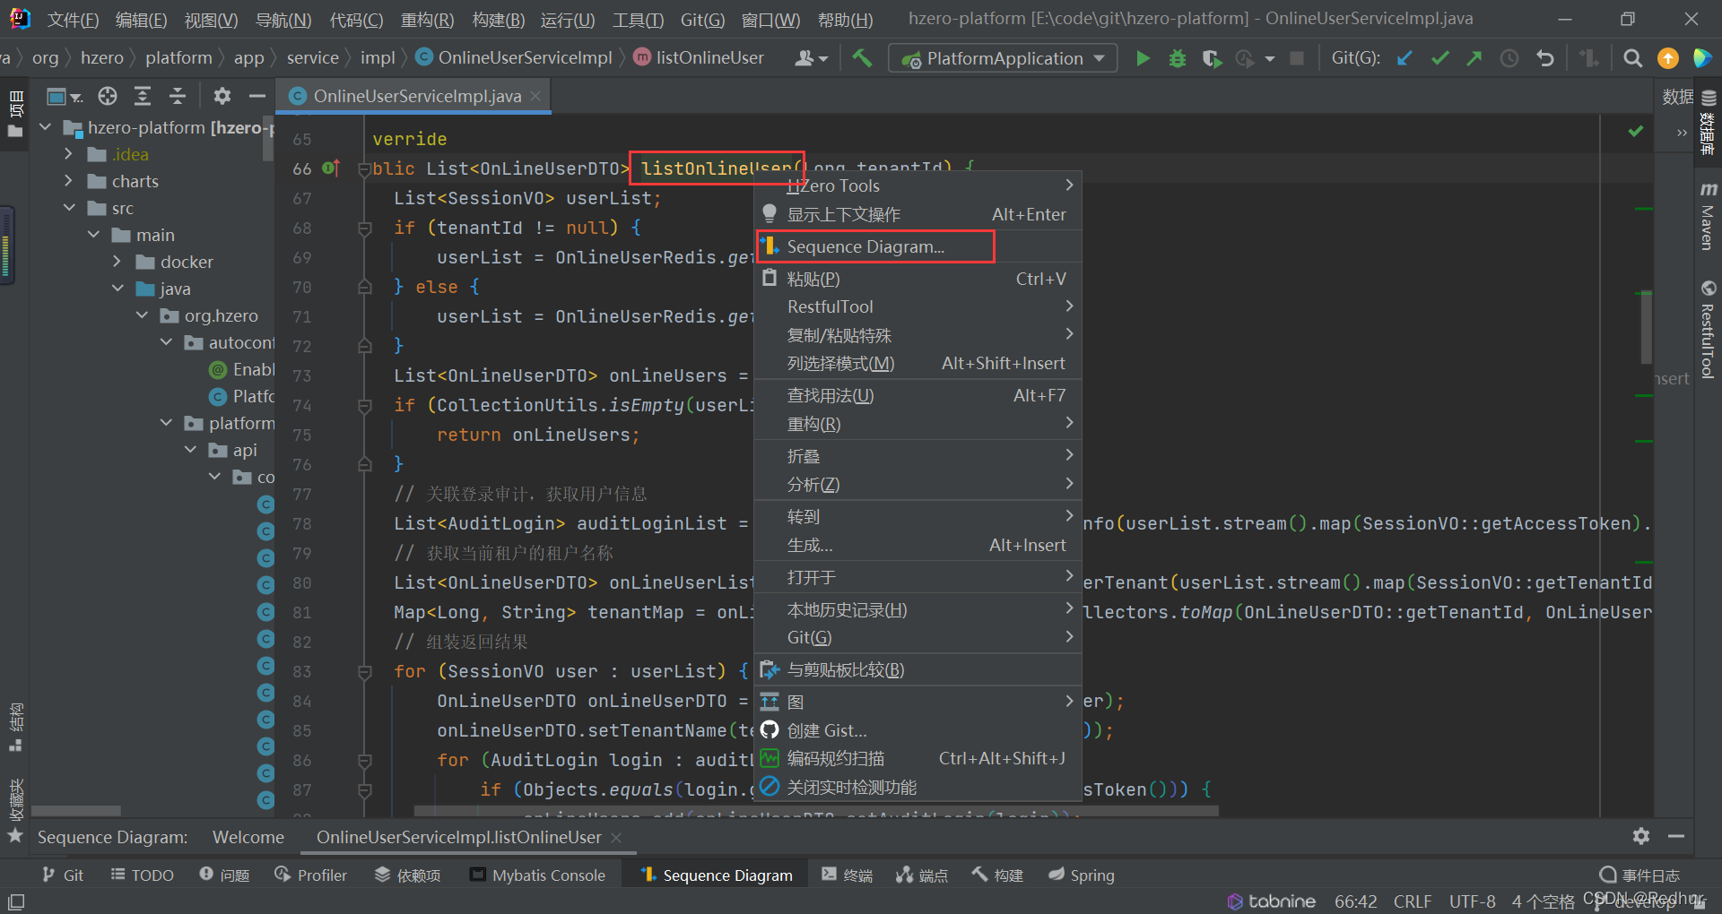
Task: Collapse the hzero-platform root folder
Action: point(46,127)
